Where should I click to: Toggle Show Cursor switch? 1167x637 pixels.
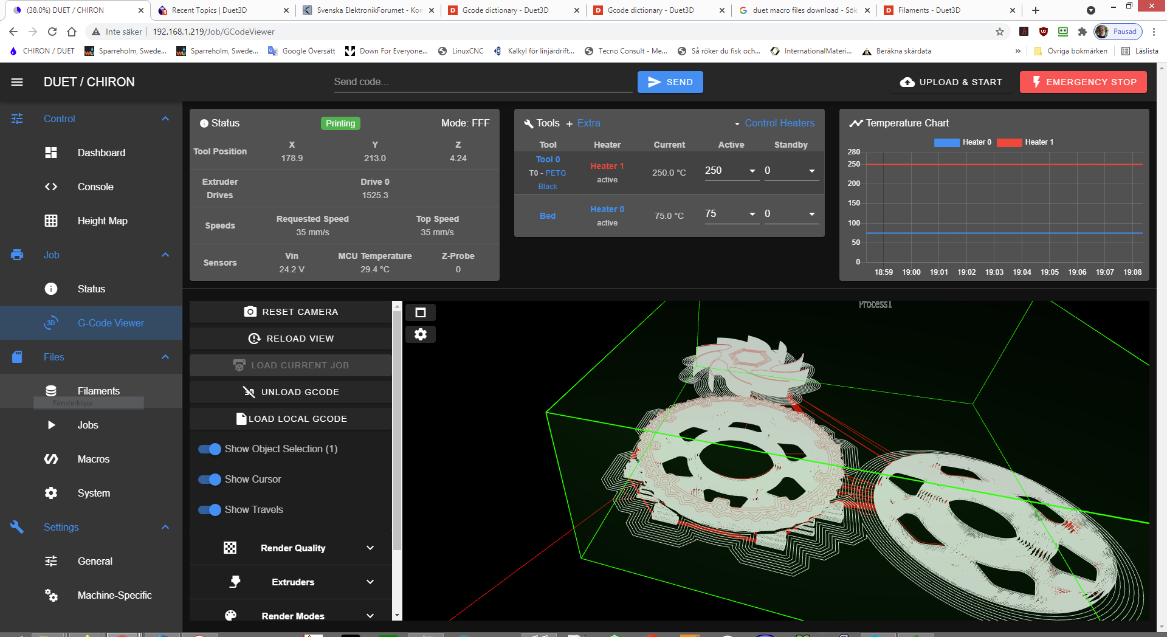(210, 480)
